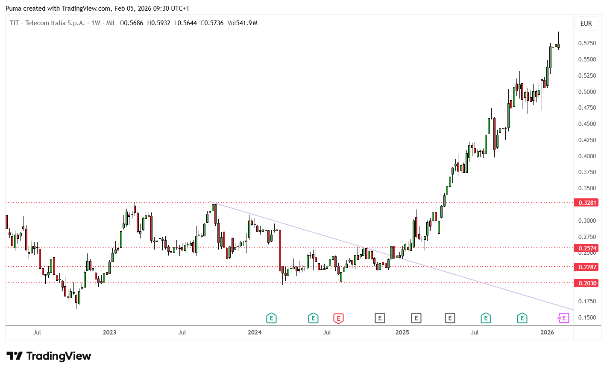Select the 0.2030 price level label
Image resolution: width=607 pixels, height=372 pixels.
[x=587, y=283]
